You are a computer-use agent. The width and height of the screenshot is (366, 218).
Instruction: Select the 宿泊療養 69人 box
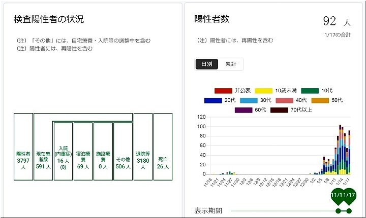coord(83,159)
